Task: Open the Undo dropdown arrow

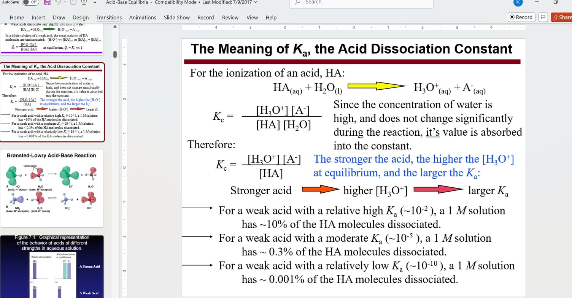Action: coord(65,3)
